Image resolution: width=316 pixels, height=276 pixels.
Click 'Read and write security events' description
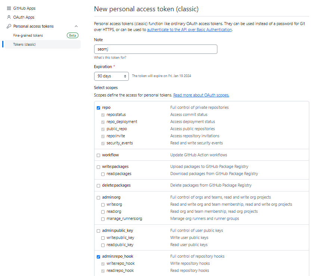point(196,143)
